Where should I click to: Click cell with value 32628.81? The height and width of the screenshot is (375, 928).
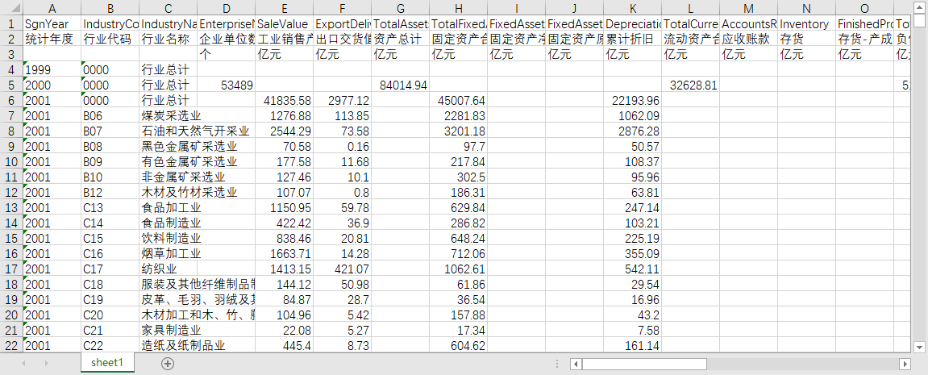pyautogui.click(x=690, y=85)
